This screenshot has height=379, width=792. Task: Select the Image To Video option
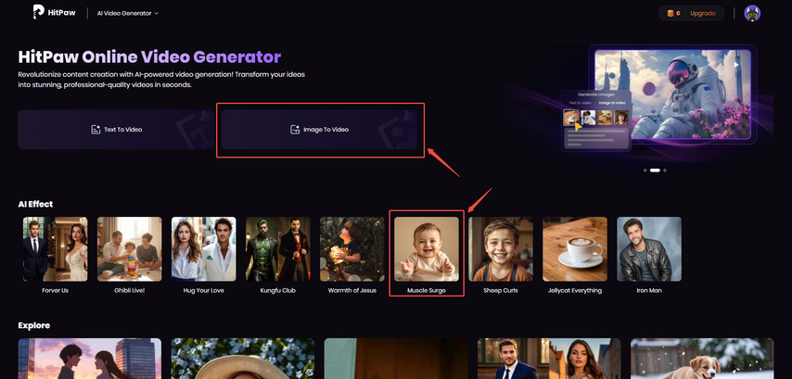(x=319, y=130)
